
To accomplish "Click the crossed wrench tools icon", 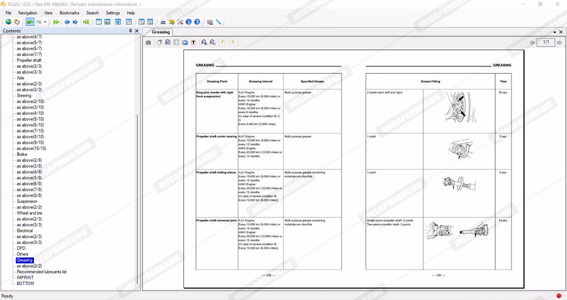I will tap(180, 22).
